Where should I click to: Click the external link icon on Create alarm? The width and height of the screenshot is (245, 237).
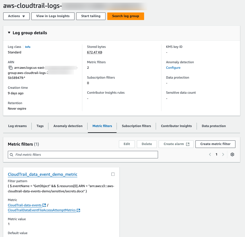187,144
